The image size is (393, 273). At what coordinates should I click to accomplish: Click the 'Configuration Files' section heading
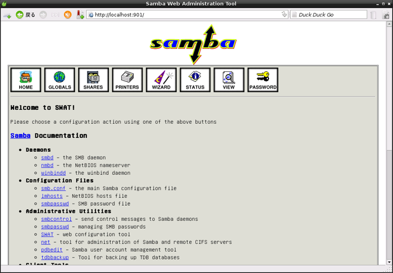pyautogui.click(x=60, y=181)
